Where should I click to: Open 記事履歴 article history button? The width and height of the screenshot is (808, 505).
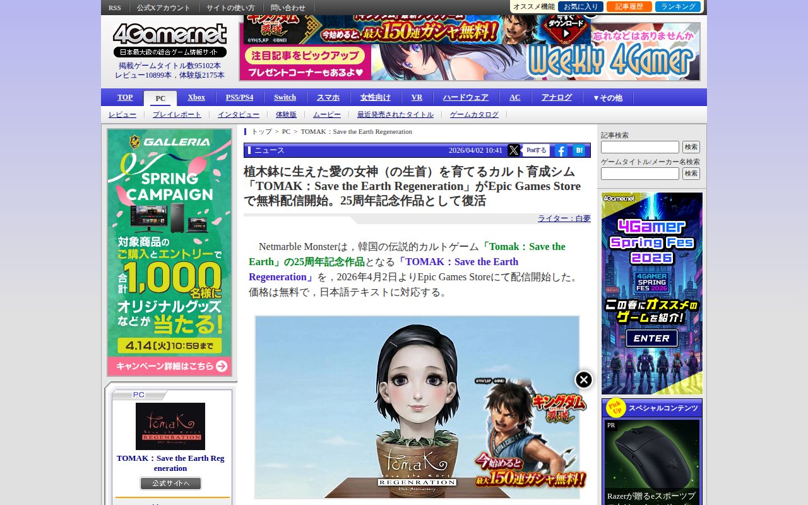[629, 7]
